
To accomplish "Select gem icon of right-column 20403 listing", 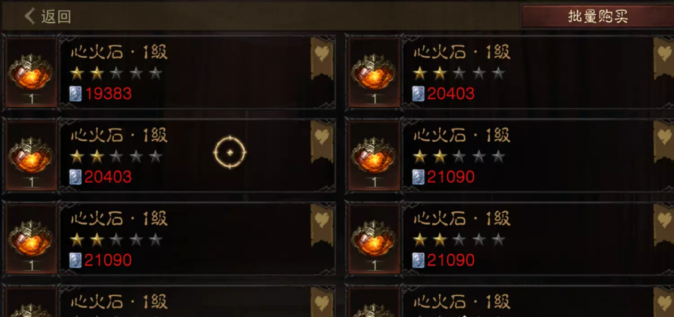I will [374, 72].
